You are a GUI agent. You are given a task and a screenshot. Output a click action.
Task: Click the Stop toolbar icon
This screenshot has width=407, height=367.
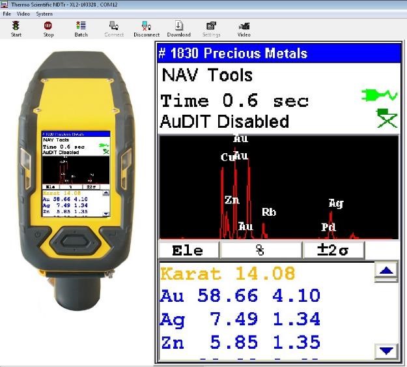point(48,29)
